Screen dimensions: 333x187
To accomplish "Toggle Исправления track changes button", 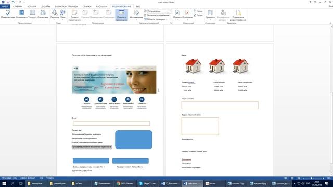I will tap(136, 15).
